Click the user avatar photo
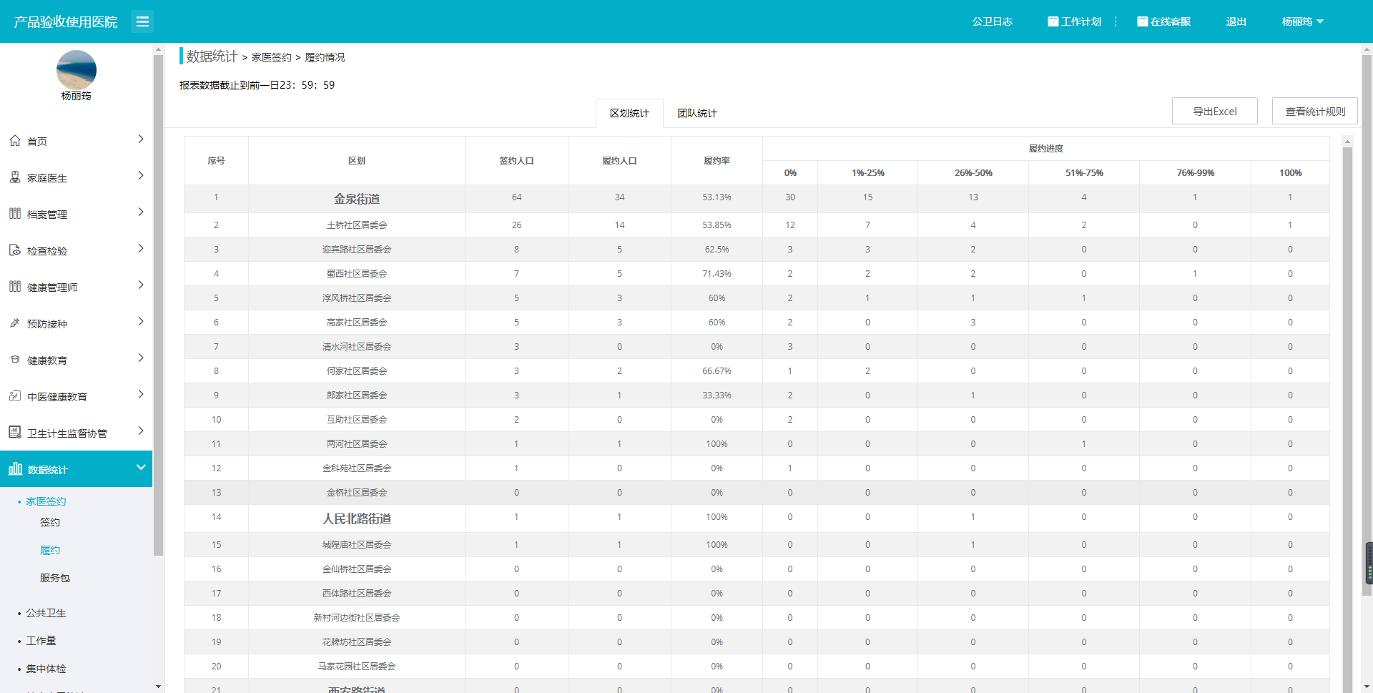1373x693 pixels. coord(77,70)
